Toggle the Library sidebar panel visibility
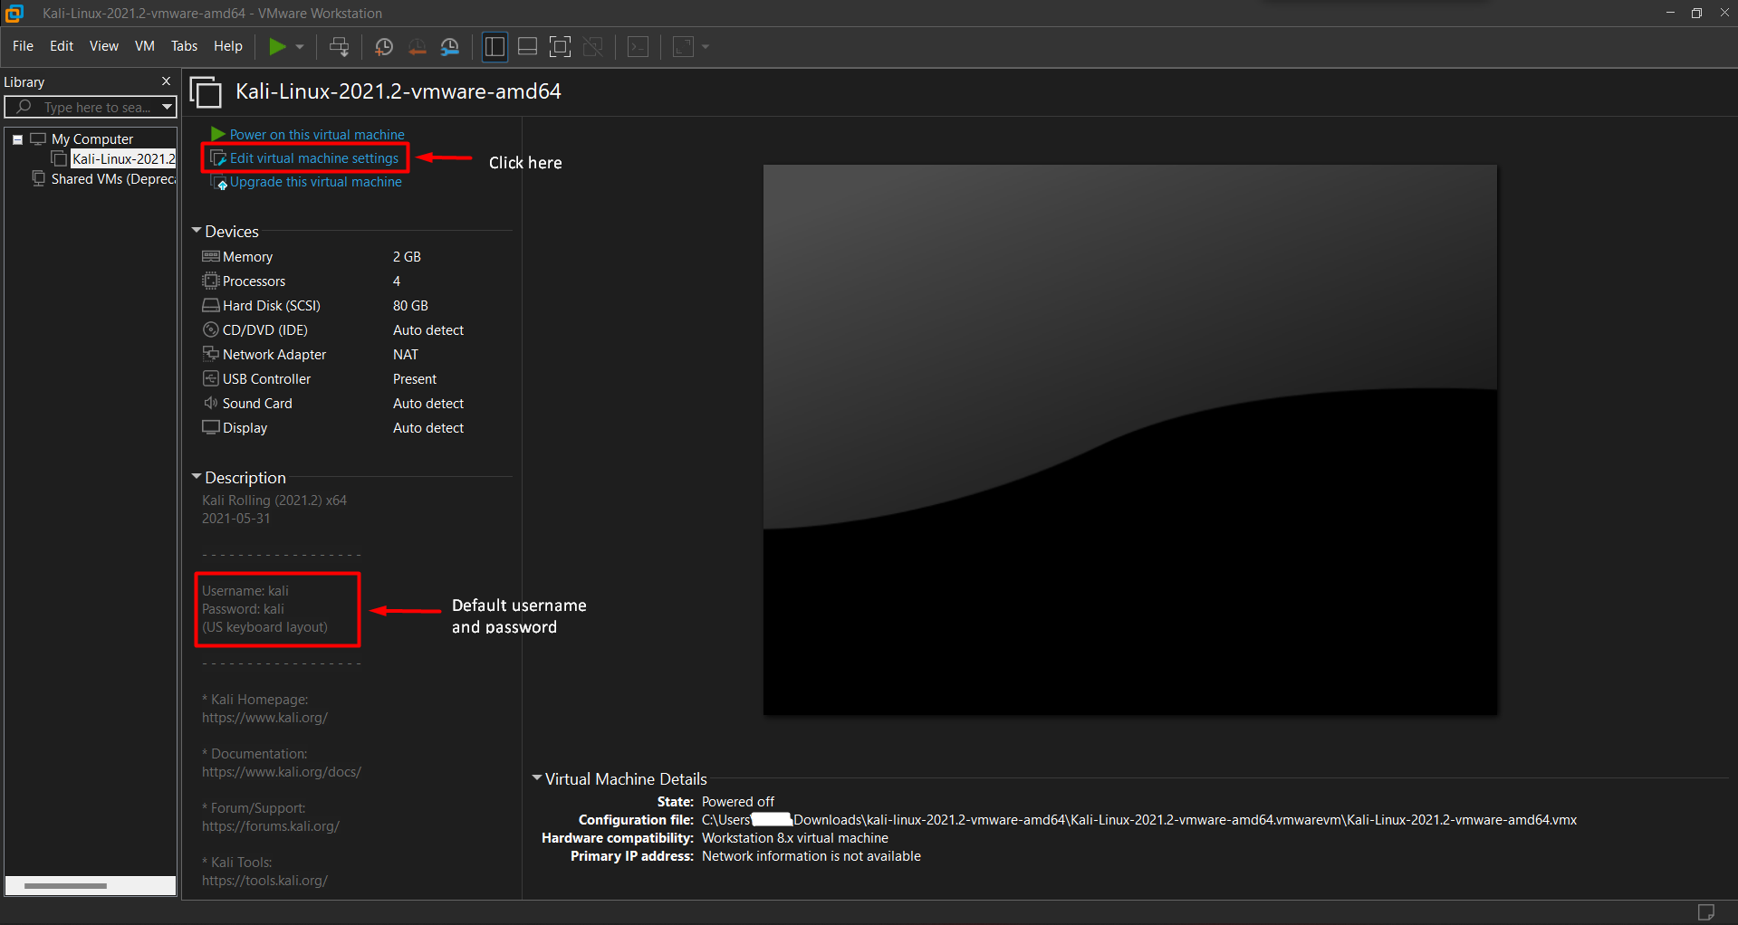Screen dimensions: 1738x925 tap(495, 47)
